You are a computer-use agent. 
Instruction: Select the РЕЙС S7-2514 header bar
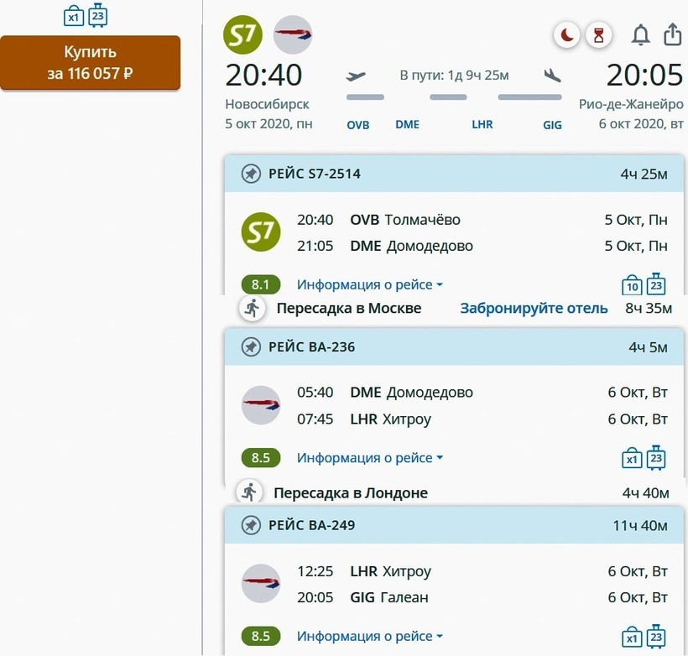(453, 174)
